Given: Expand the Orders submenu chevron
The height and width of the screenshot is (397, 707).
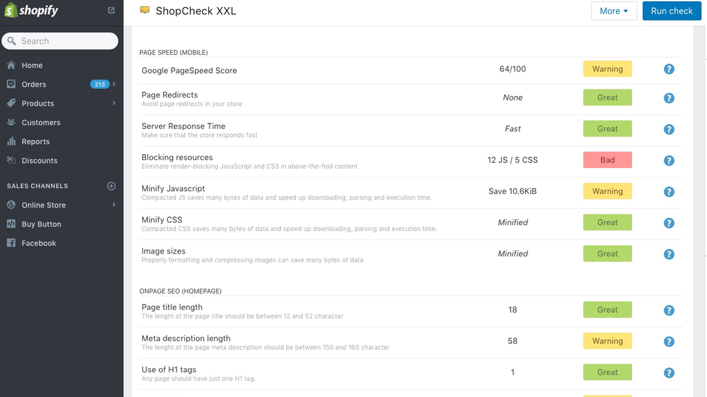Looking at the screenshot, I should click(x=114, y=84).
